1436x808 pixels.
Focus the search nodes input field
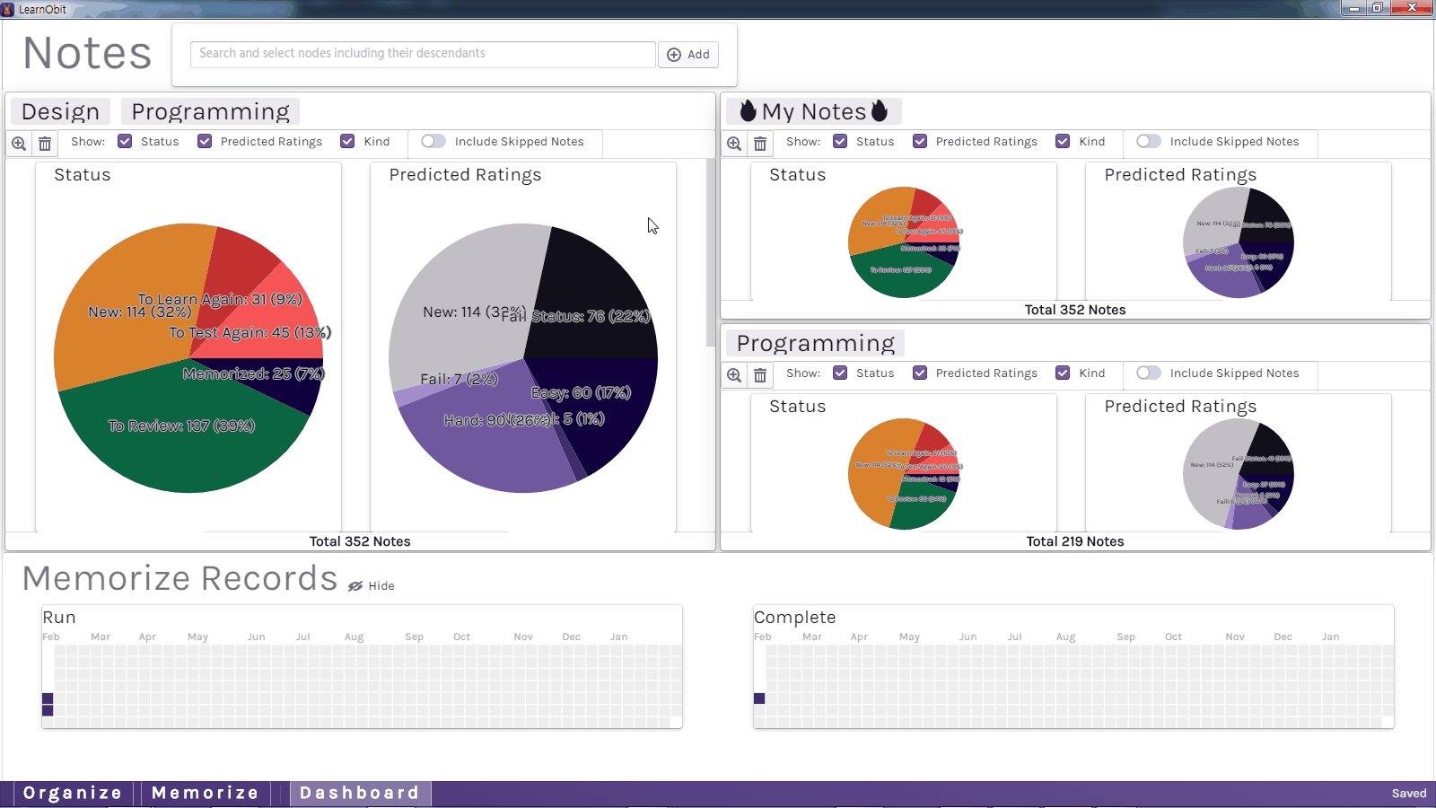[422, 54]
